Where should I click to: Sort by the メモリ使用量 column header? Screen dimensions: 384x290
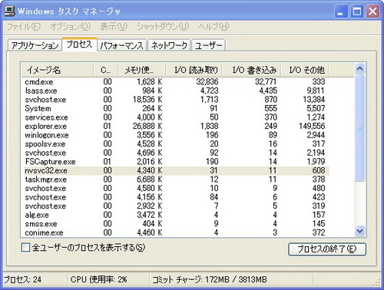[x=142, y=70]
